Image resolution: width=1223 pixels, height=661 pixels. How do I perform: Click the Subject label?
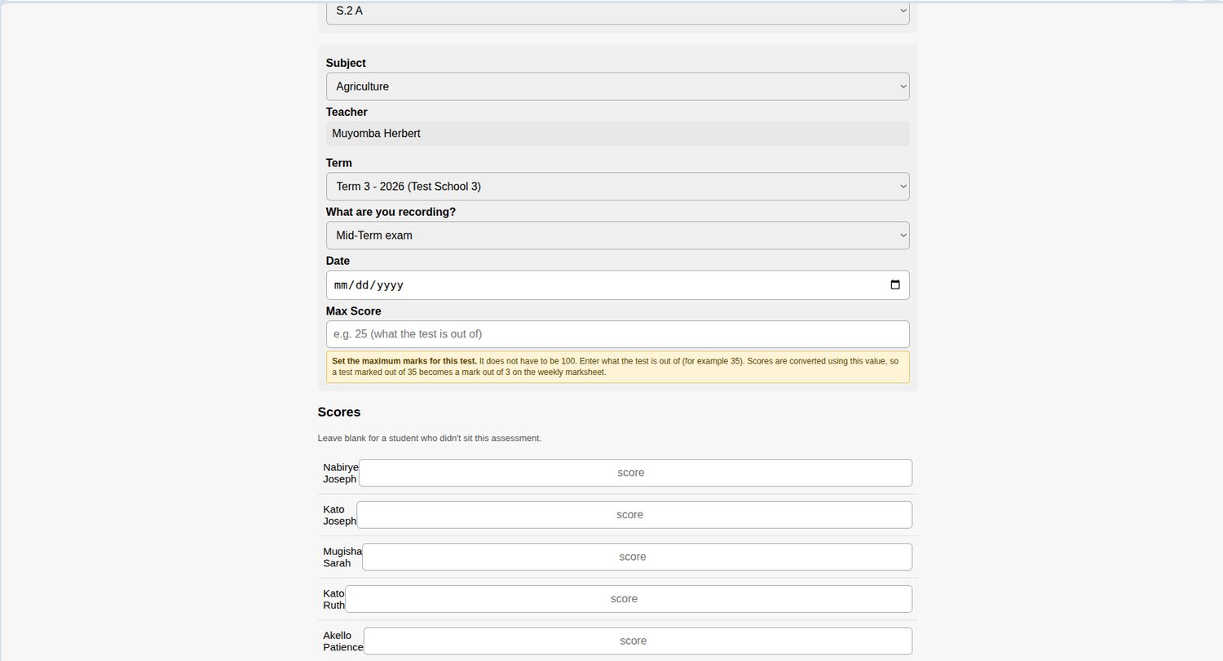point(346,63)
